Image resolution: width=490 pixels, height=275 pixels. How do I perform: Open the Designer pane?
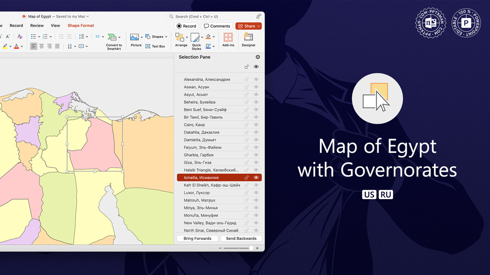pos(249,40)
